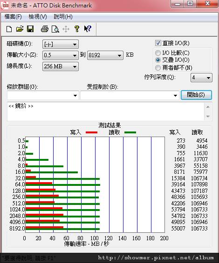
Task: Click the yellow question mark About icon
Action: pos(77,29)
